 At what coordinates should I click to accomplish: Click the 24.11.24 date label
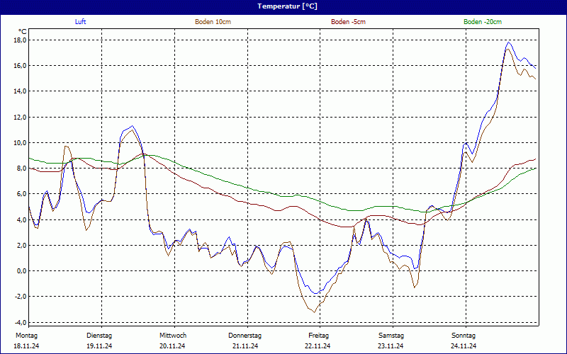click(464, 346)
